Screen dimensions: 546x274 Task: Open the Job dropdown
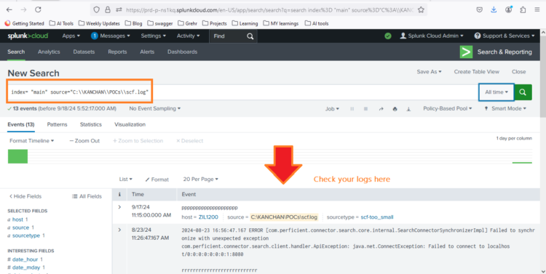[x=332, y=109]
